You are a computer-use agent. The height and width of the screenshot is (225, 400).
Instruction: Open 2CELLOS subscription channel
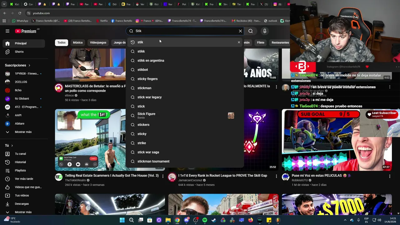click(x=24, y=82)
